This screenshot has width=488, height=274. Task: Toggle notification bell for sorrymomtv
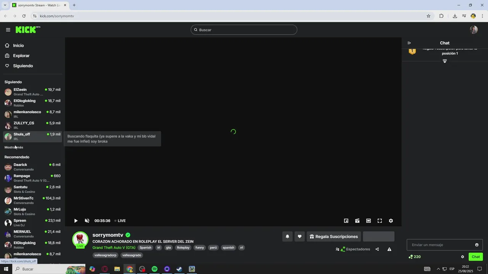287,236
